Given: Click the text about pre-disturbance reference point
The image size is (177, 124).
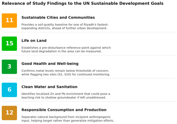Looking at the screenshot, I should click(66, 50).
